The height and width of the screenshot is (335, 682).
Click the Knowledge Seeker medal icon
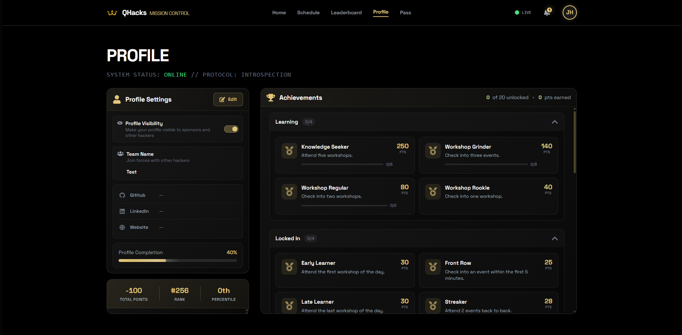pos(289,151)
